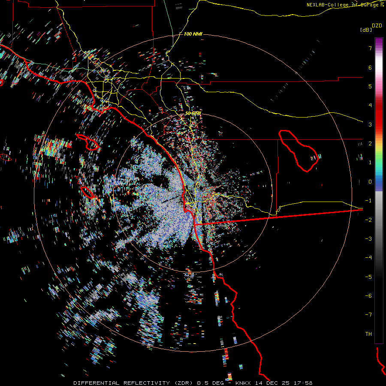Click the "50 NMI" range ring label

[193, 114]
